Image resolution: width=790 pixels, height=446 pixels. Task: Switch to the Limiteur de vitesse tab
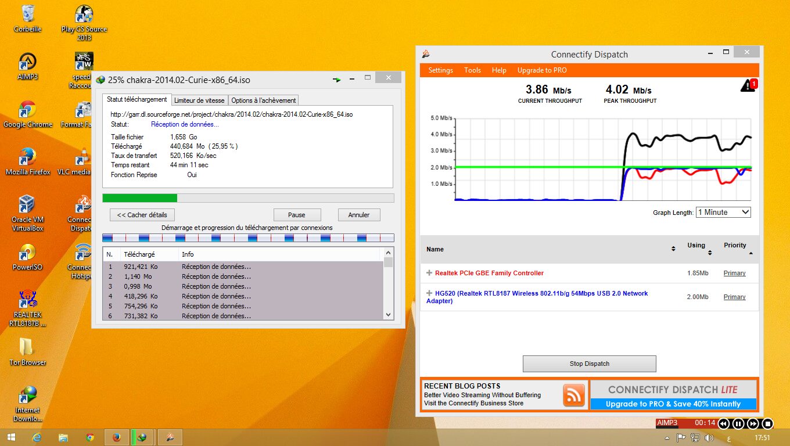click(199, 100)
